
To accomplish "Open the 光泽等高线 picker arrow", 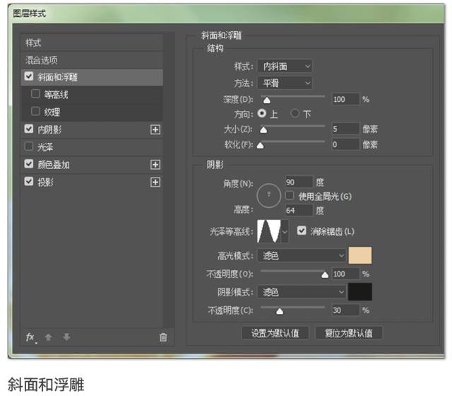I will (285, 231).
